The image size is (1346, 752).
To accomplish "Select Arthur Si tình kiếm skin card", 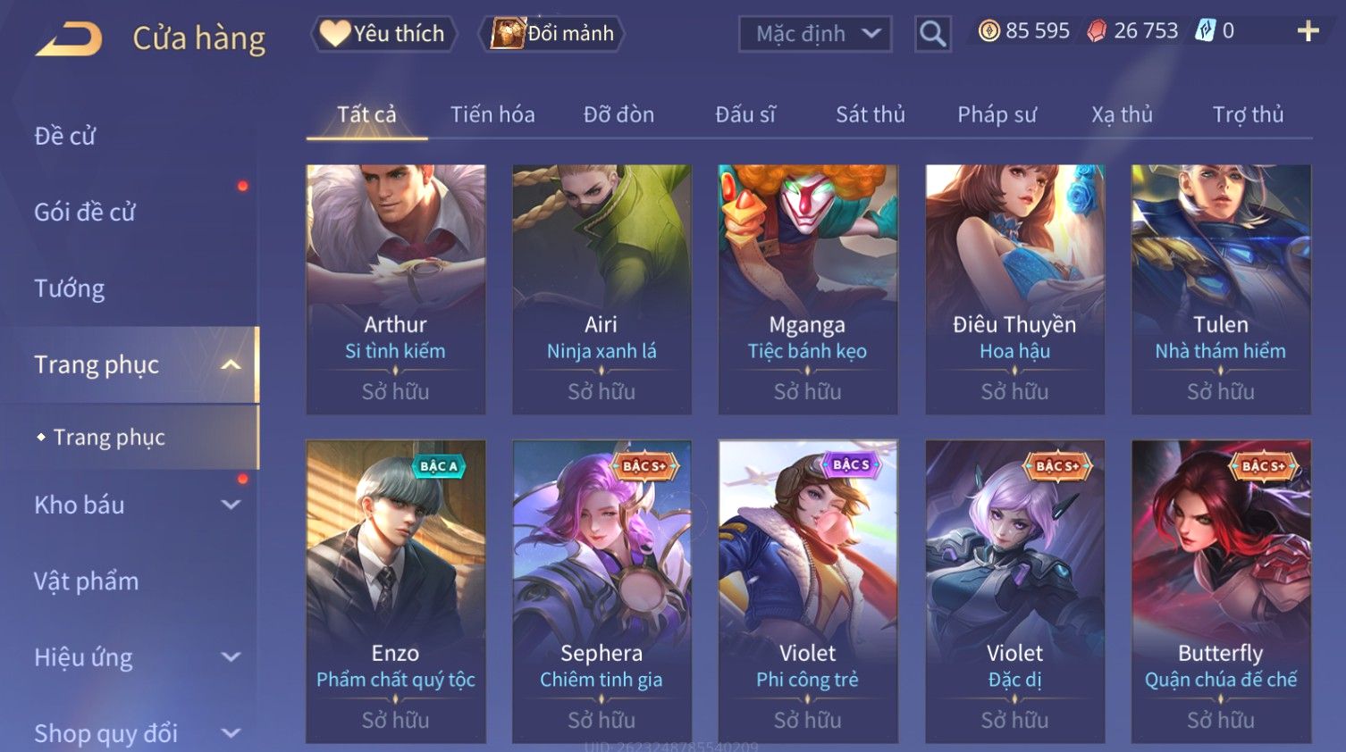I will 396,289.
